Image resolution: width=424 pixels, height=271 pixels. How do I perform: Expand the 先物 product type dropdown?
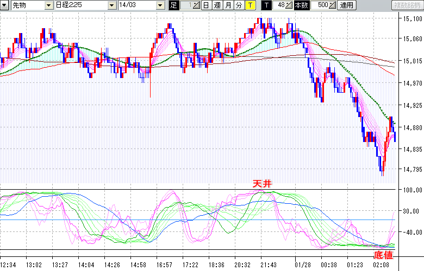coord(49,5)
